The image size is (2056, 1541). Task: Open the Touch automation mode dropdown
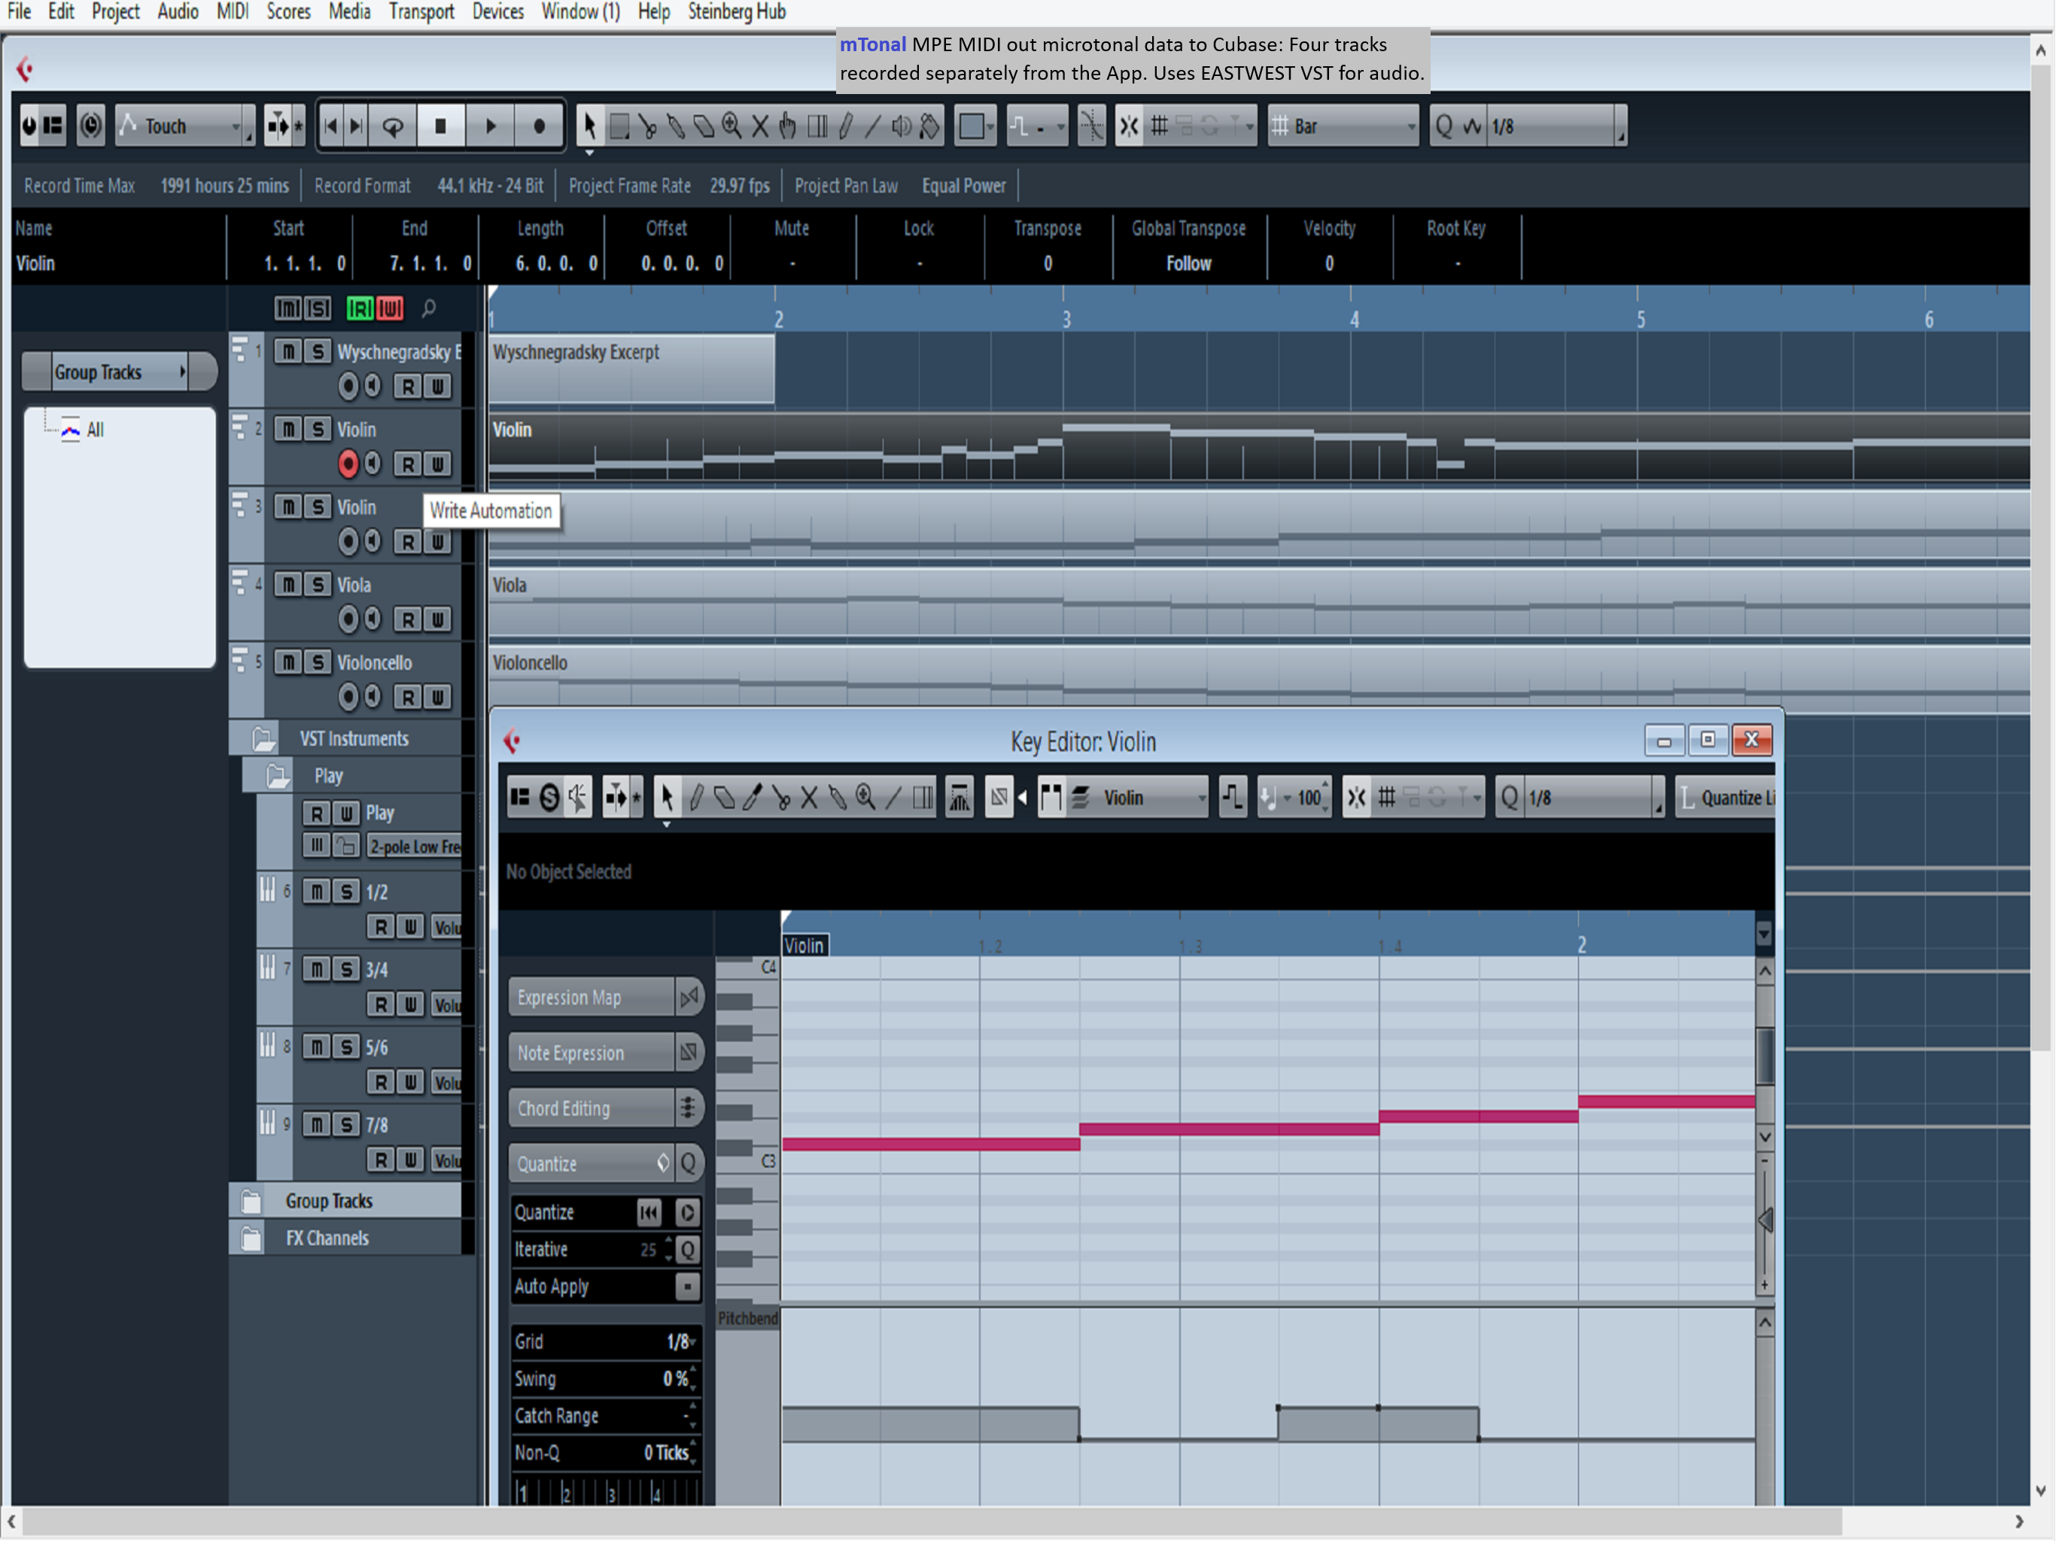point(185,126)
